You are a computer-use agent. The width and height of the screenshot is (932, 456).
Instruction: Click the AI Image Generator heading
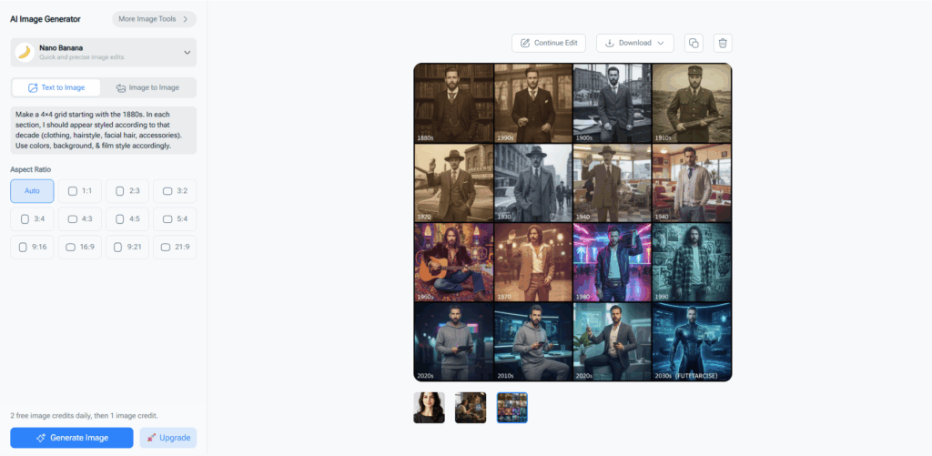point(46,19)
